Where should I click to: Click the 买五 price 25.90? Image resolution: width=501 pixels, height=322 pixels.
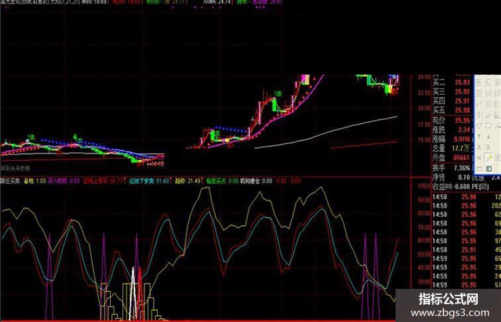pos(462,111)
